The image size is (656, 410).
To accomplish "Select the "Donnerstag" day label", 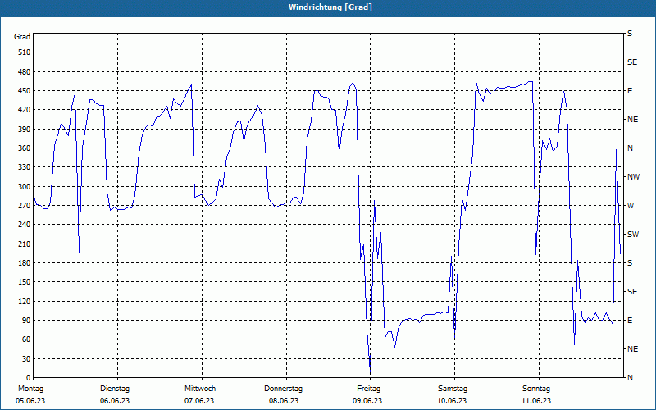I will pos(283,389).
